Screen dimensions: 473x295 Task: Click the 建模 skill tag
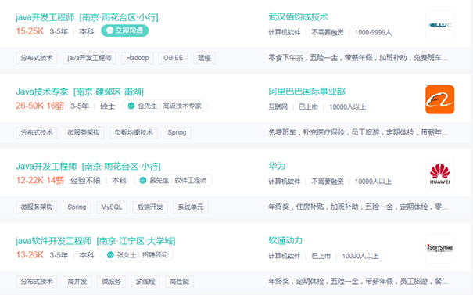tap(204, 58)
